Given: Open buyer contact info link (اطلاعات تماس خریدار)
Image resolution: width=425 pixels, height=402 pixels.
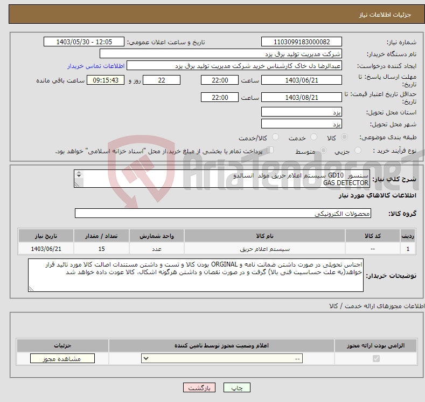Looking at the screenshot, I should point(96,66).
